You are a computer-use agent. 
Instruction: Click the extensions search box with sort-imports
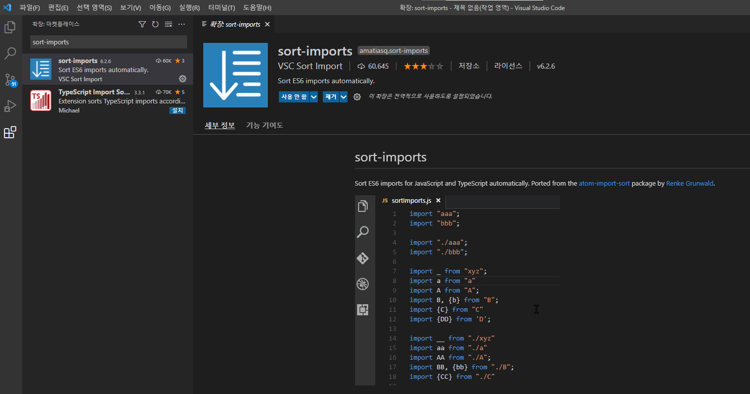(x=108, y=42)
